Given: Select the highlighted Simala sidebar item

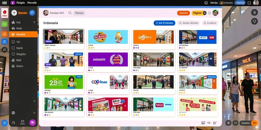Looking at the screenshot, I should coord(23,35).
